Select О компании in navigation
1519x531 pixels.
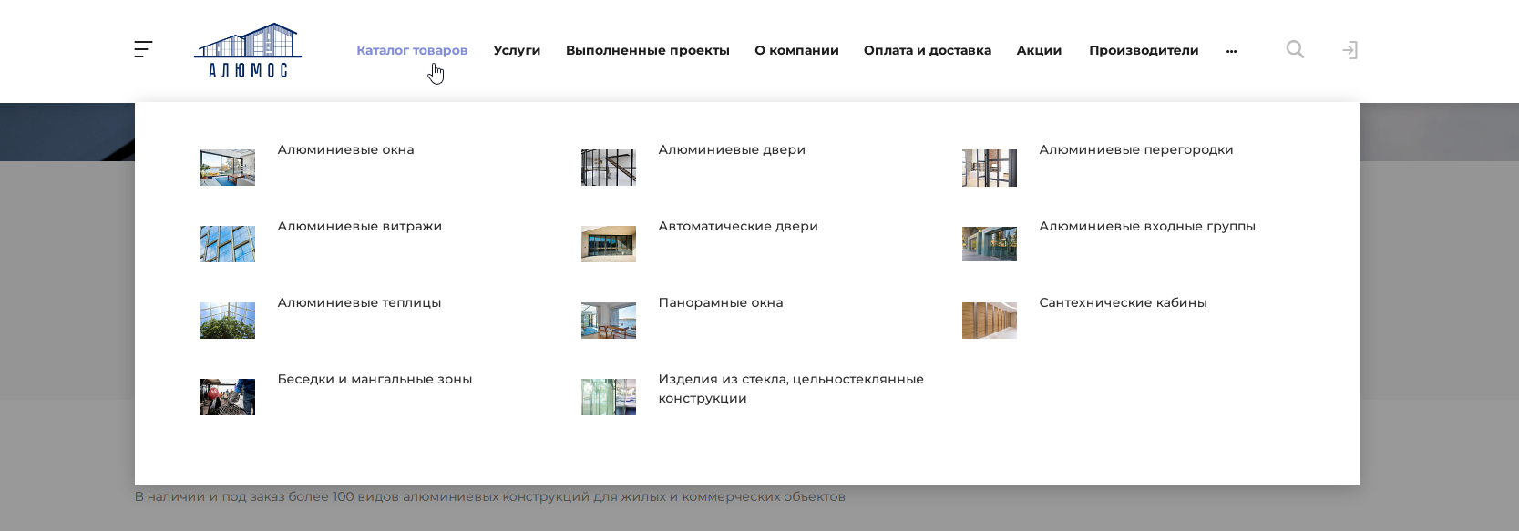click(796, 50)
